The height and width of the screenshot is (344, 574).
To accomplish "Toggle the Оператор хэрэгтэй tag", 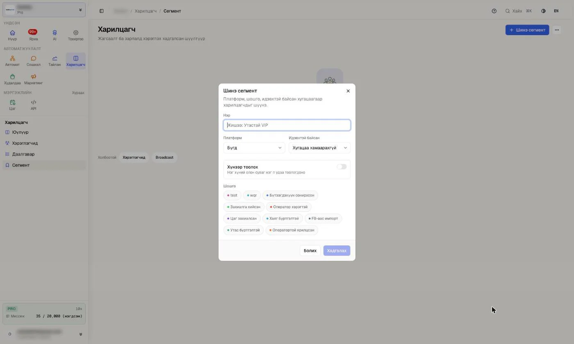I will [x=289, y=207].
